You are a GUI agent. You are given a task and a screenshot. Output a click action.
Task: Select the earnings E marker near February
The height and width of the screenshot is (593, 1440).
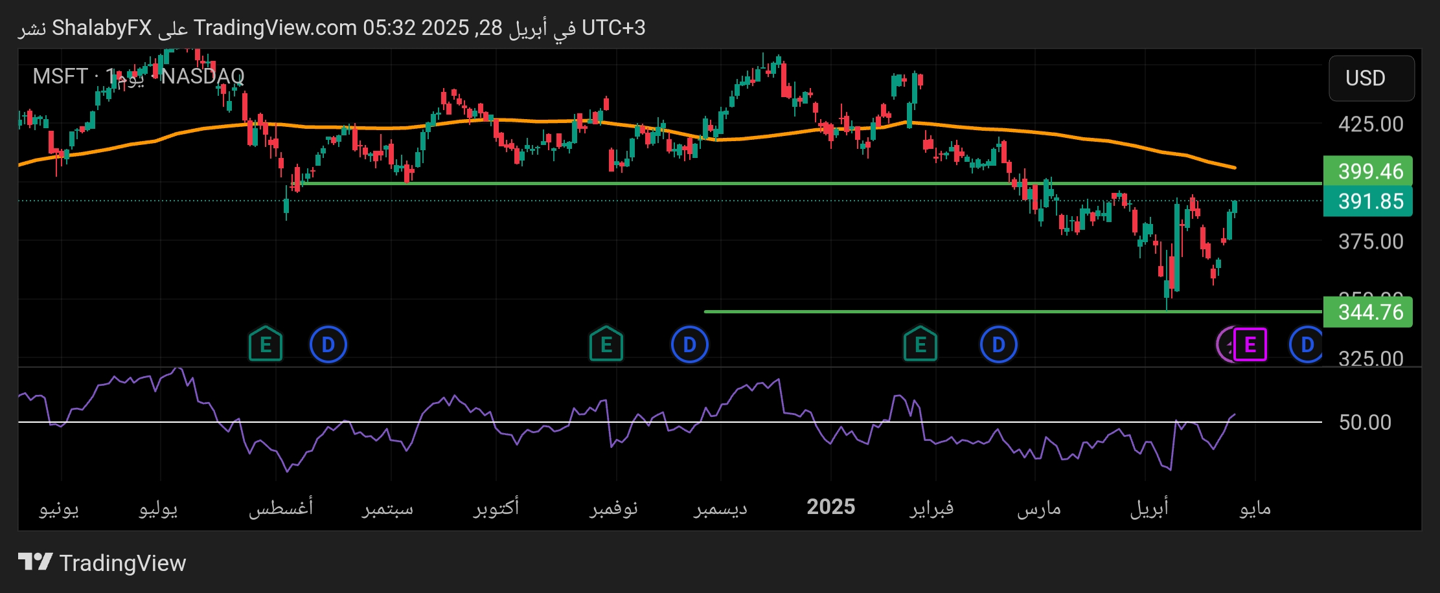(x=920, y=344)
